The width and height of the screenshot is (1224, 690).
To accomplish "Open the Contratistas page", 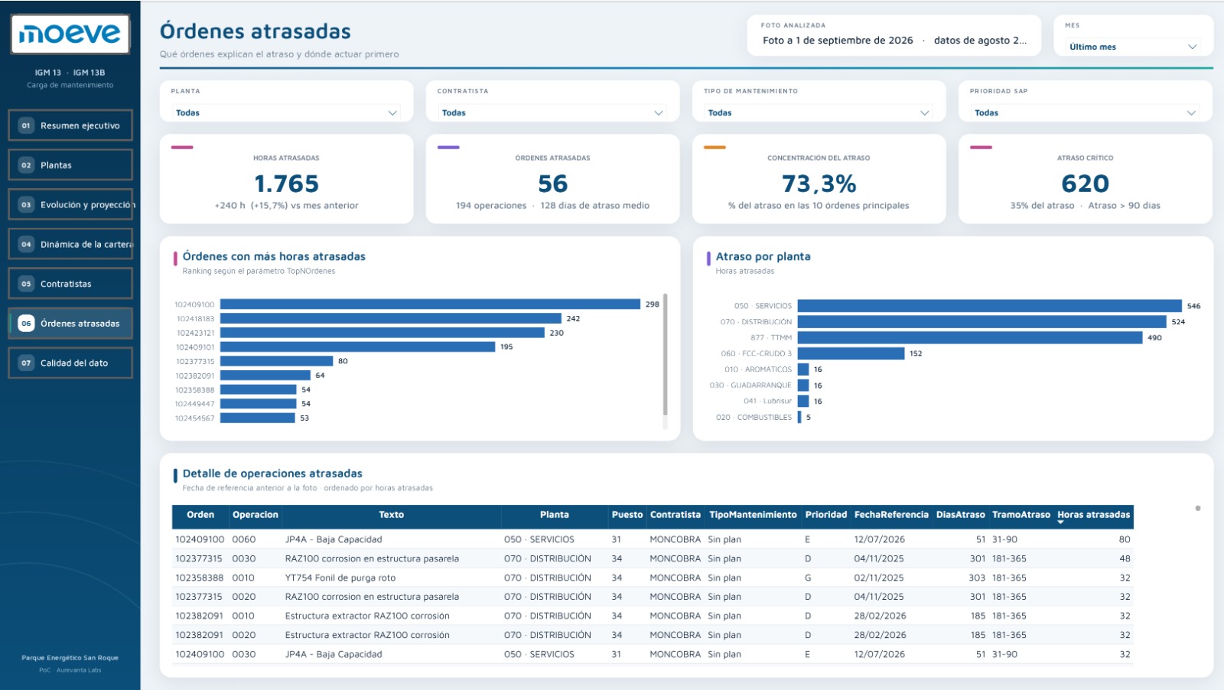I will click(x=70, y=284).
